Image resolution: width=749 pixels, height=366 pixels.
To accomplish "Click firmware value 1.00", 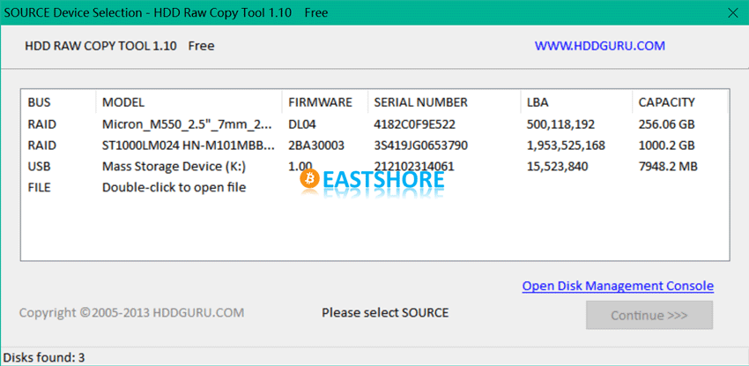I will point(300,167).
